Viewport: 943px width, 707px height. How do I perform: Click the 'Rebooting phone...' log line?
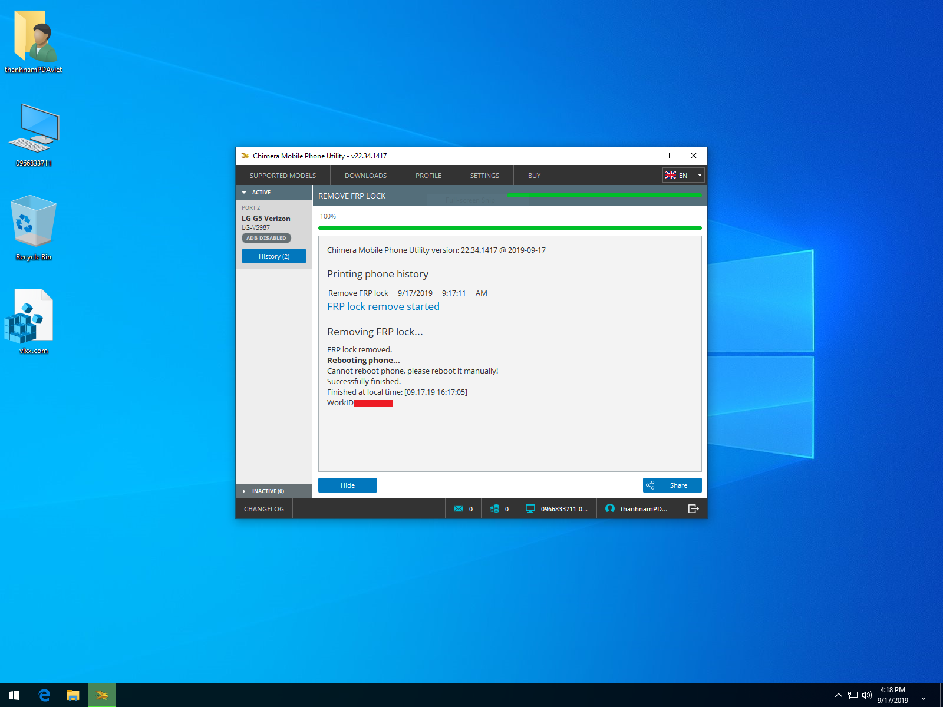[363, 361]
